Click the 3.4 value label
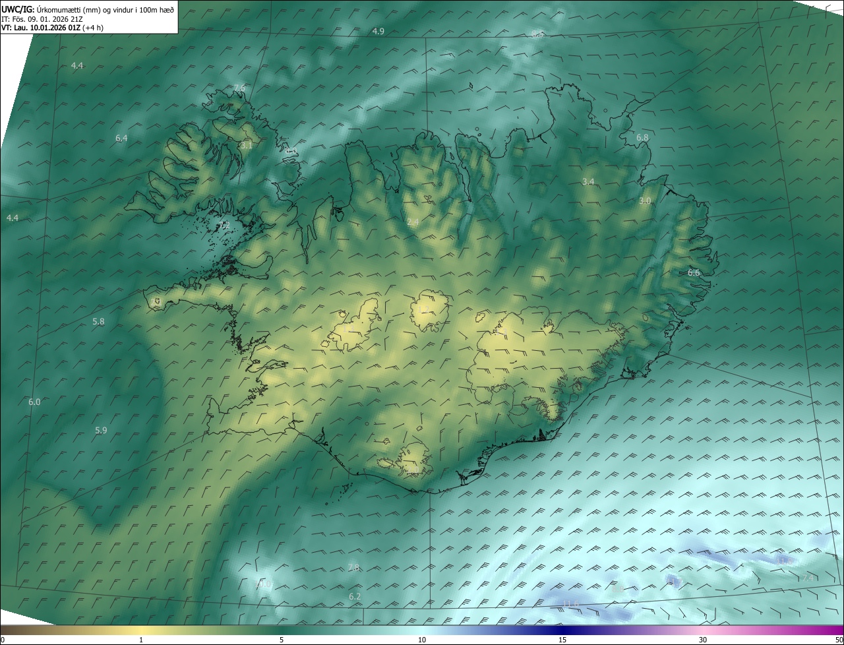844x645 pixels. point(589,181)
